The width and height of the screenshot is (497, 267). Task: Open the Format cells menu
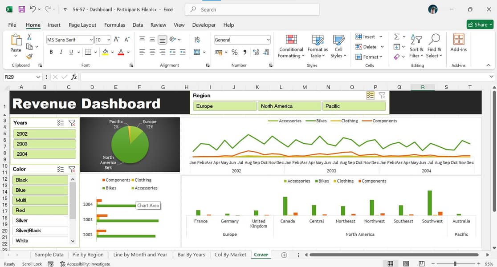[x=369, y=57]
